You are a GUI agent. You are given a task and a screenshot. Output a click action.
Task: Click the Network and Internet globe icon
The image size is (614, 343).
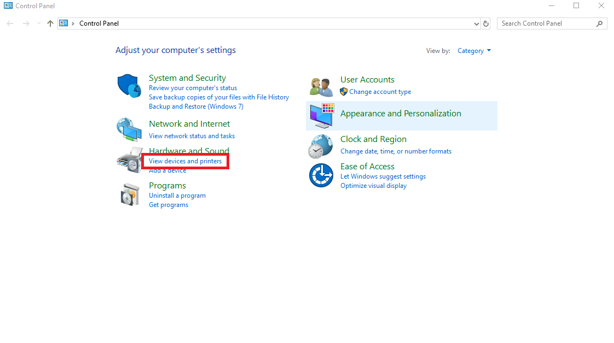pyautogui.click(x=129, y=129)
